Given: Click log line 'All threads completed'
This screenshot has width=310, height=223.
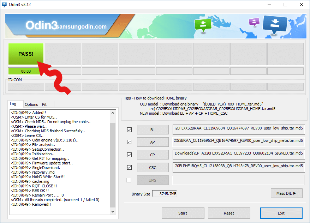Looking at the screenshot, I should [55, 200].
